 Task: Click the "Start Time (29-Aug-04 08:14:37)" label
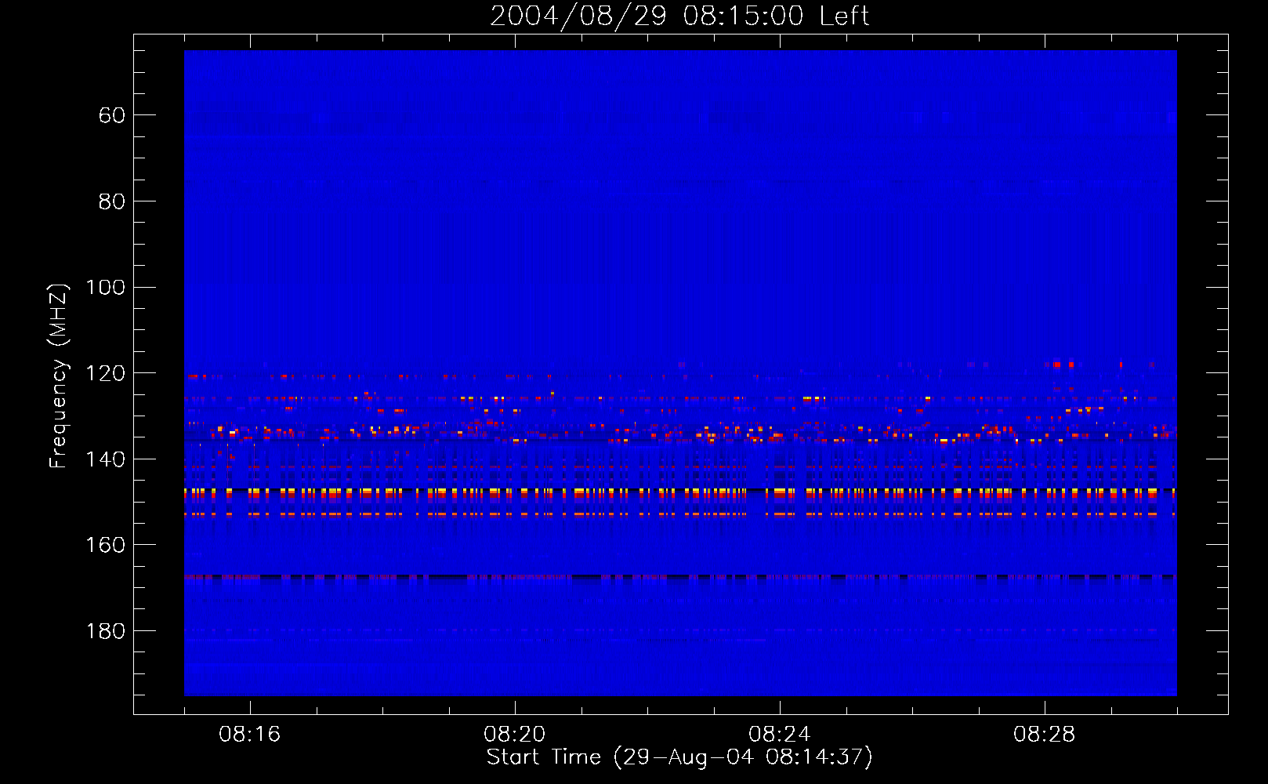coord(679,757)
